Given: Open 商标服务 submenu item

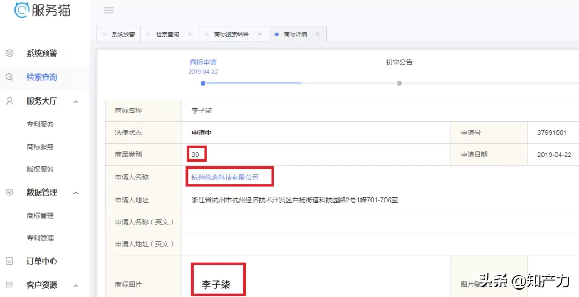Looking at the screenshot, I should click(40, 147).
